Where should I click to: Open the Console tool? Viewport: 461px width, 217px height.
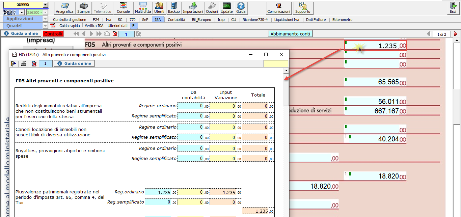(x=123, y=8)
